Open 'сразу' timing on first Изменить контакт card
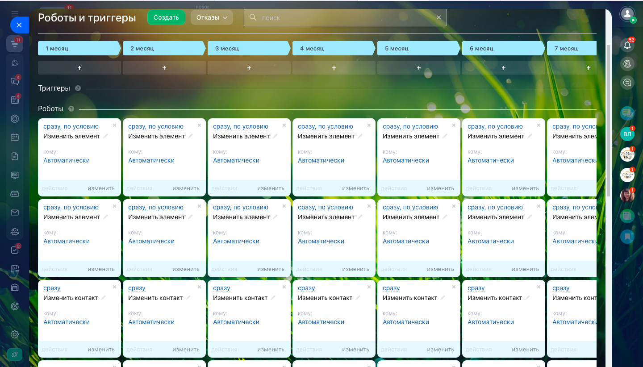 tap(52, 288)
